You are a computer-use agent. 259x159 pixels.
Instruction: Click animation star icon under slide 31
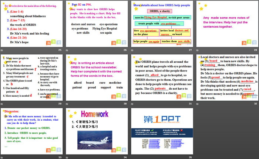coord(132,104)
